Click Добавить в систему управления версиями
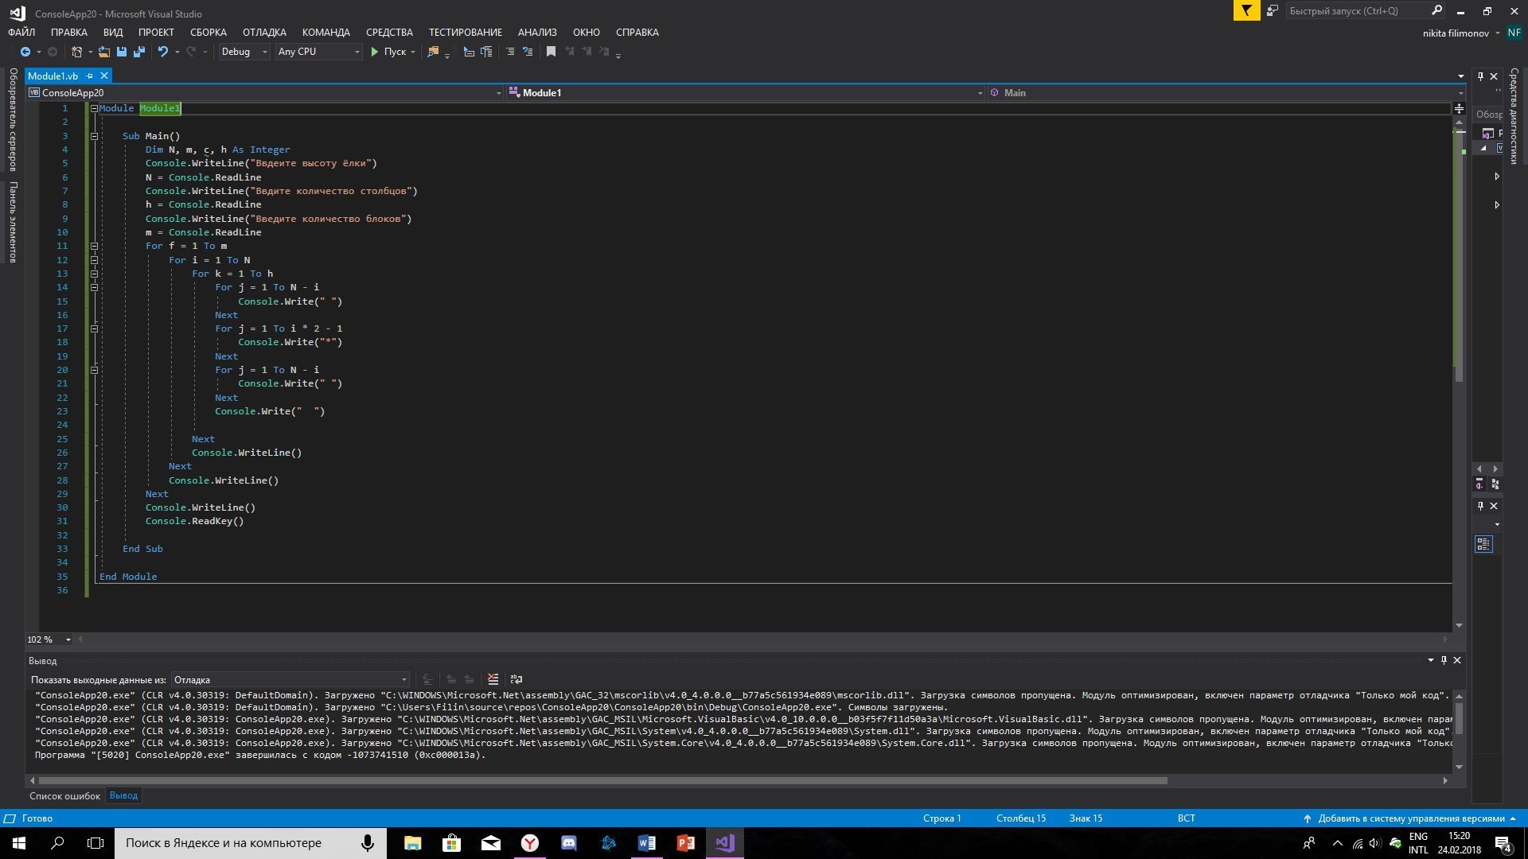This screenshot has width=1528, height=859. pos(1410,818)
